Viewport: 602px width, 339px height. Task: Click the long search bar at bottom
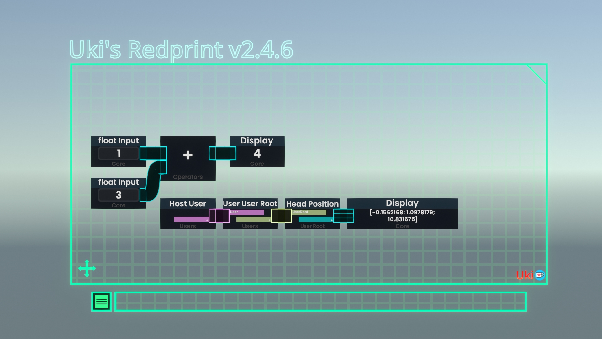(320, 302)
